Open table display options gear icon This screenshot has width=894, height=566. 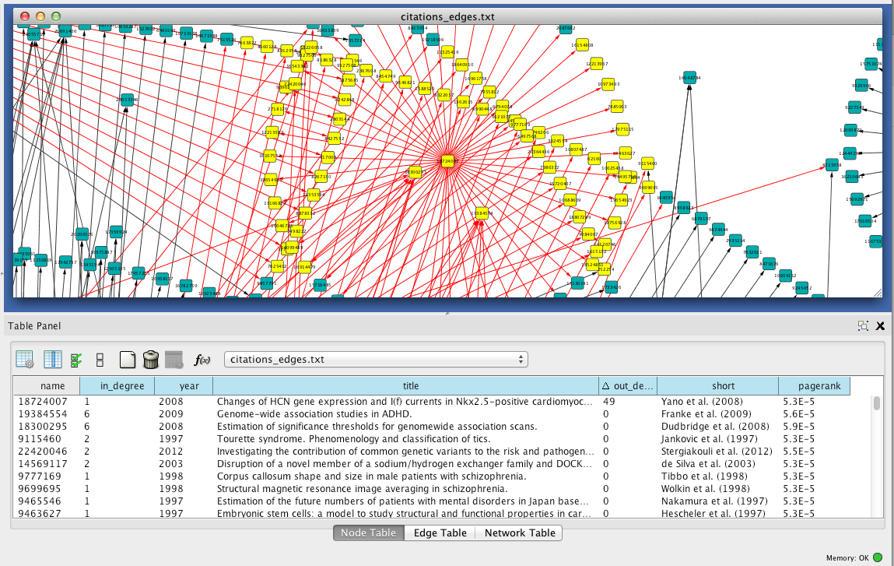[25, 359]
